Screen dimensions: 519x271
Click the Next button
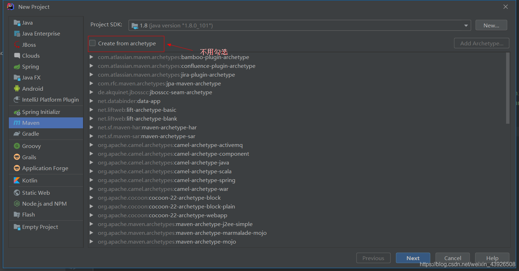(x=413, y=258)
